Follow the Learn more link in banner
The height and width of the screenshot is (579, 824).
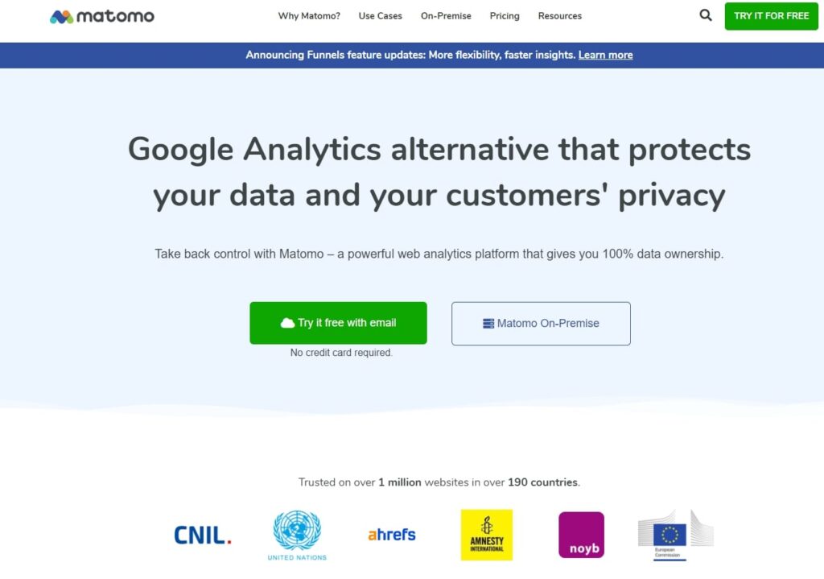[x=605, y=55]
